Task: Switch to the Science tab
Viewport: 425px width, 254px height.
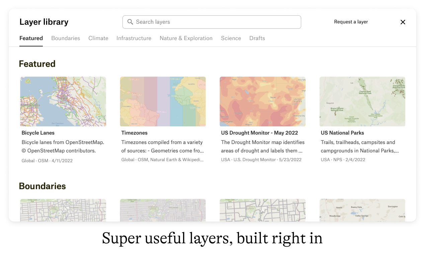Action: pos(231,38)
